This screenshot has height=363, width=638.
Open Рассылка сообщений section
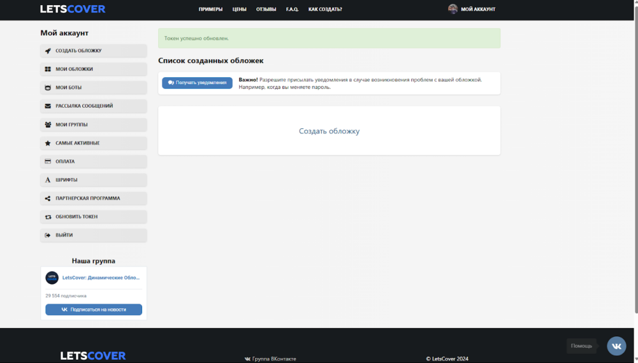(x=93, y=106)
